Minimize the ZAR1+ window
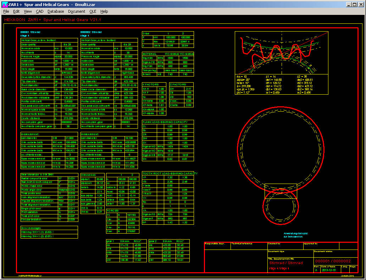This screenshot has height=280, width=366. click(349, 4)
